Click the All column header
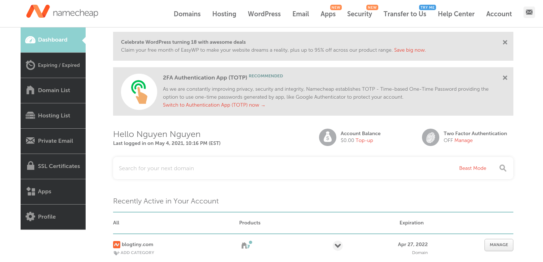The image size is (543, 262). [116, 223]
